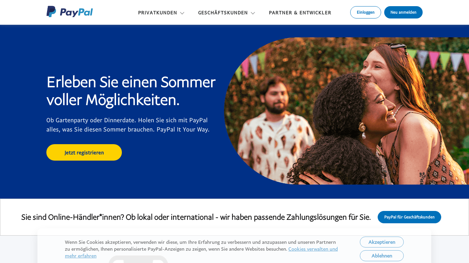Image resolution: width=469 pixels, height=263 pixels.
Task: Open the Geschäftskunden menu label
Action: pos(223,13)
